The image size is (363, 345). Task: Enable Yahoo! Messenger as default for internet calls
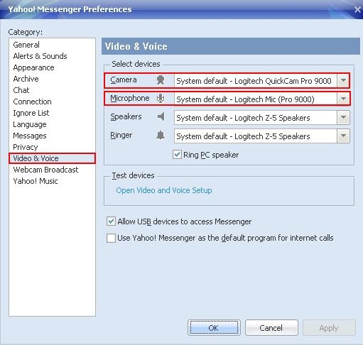(x=111, y=238)
